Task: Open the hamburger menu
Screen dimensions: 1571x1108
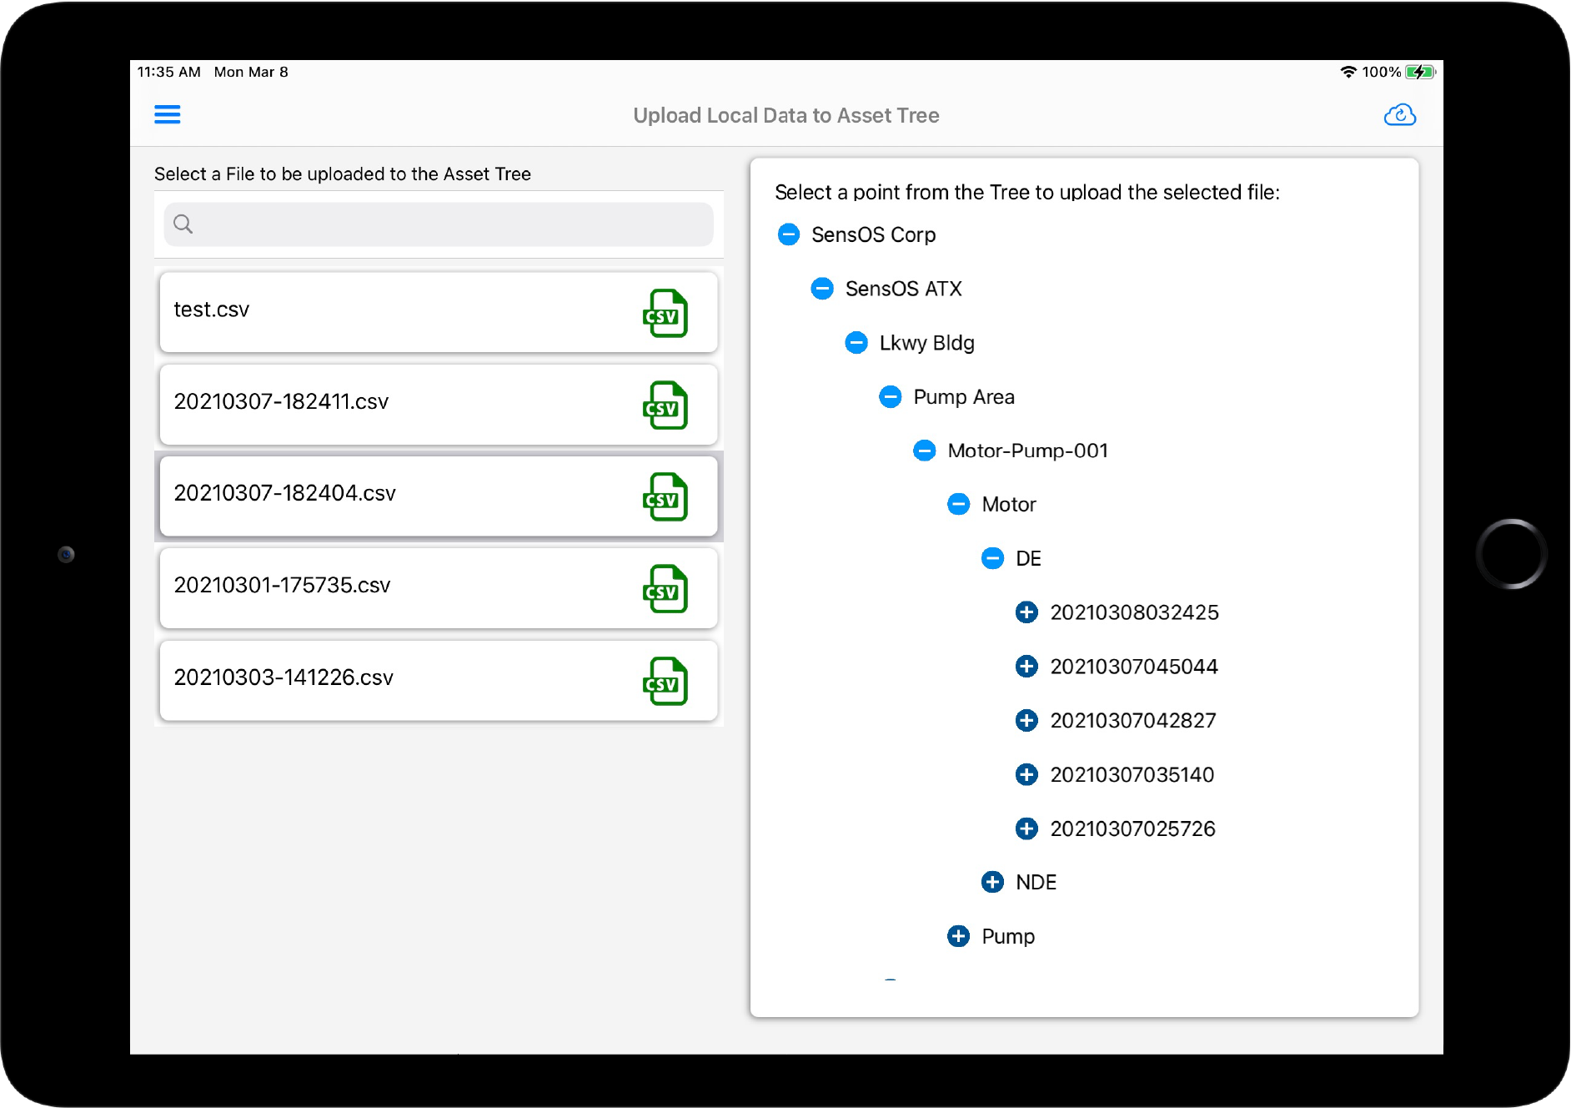Action: point(168,114)
